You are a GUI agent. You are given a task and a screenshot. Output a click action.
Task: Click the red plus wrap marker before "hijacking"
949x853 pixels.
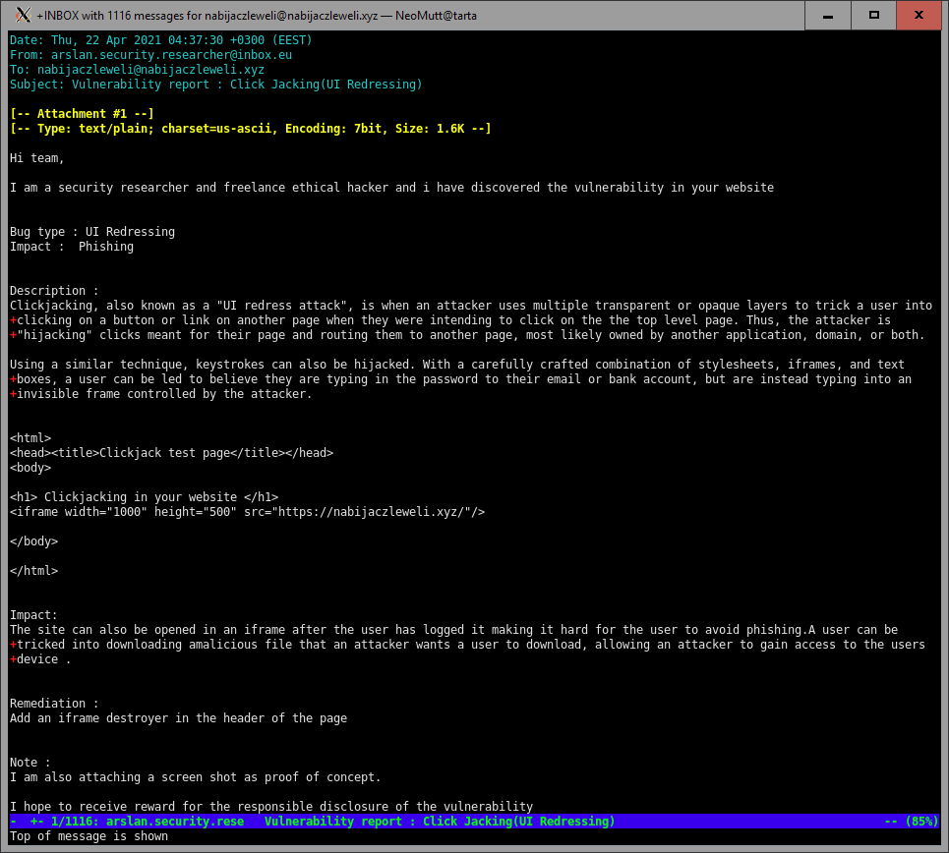(14, 335)
